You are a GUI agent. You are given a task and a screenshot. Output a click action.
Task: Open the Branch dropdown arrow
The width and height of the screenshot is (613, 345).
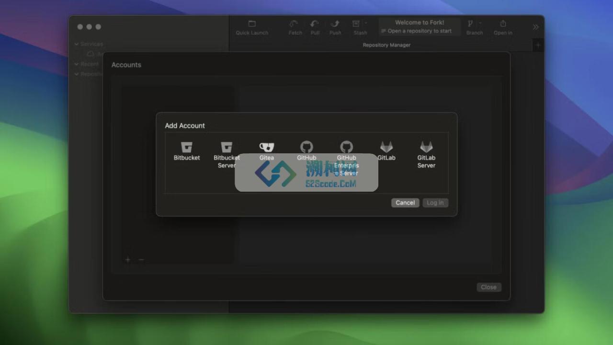click(480, 23)
